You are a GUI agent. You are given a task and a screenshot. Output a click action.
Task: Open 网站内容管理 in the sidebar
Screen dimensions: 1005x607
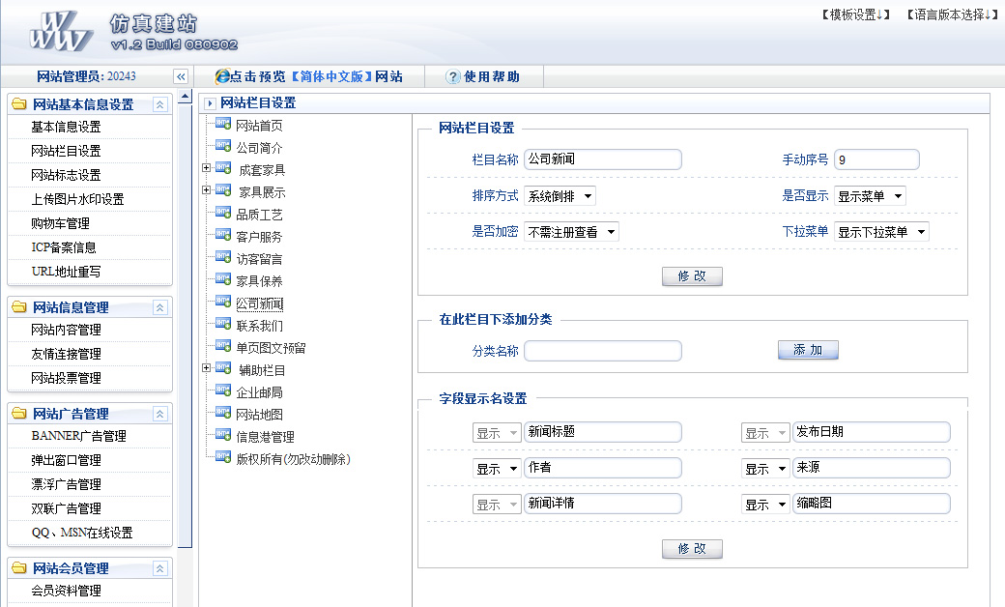pyautogui.click(x=66, y=330)
